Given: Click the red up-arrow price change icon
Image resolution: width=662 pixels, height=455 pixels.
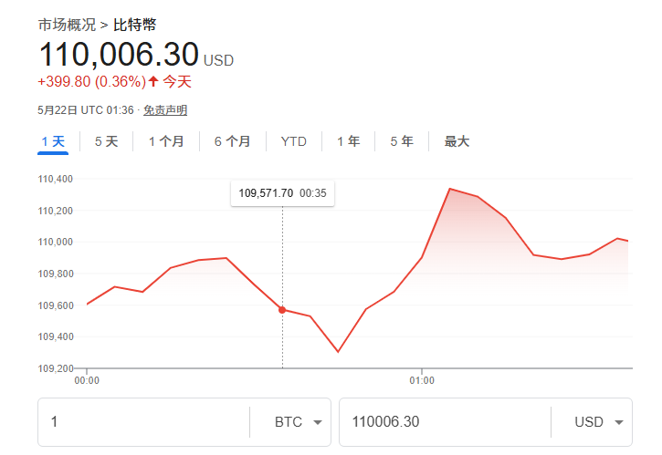Looking at the screenshot, I should click(x=153, y=81).
